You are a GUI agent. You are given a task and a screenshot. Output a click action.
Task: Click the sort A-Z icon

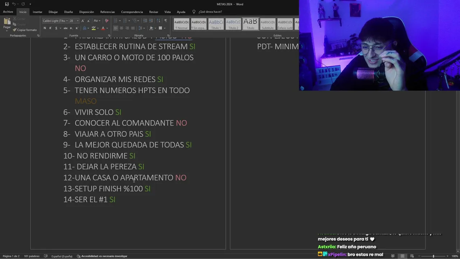(158, 21)
